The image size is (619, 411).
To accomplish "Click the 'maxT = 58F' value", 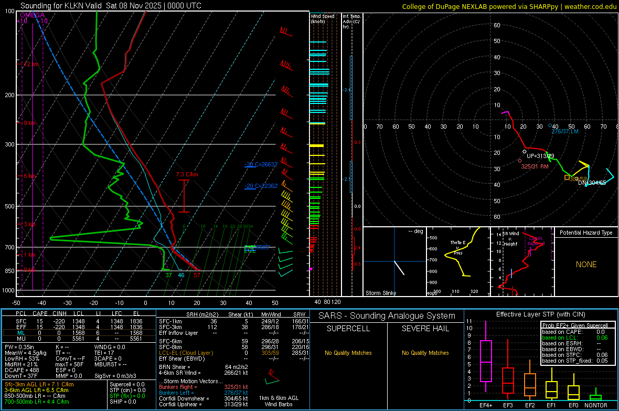I will 69,364.
